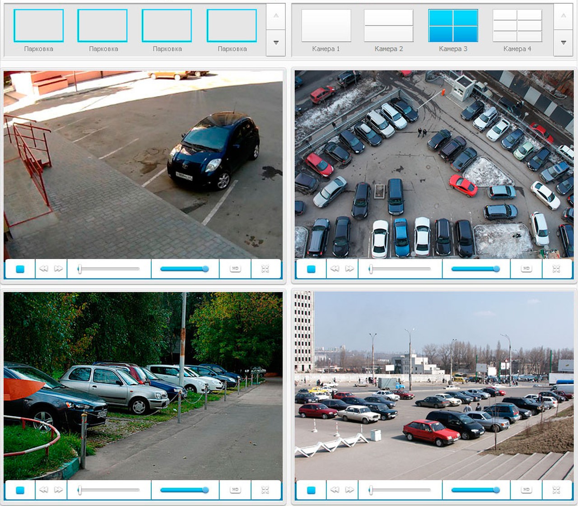This screenshot has height=506, width=578.
Task: Adjust the top-right camera blue level slider
Action: 475,269
